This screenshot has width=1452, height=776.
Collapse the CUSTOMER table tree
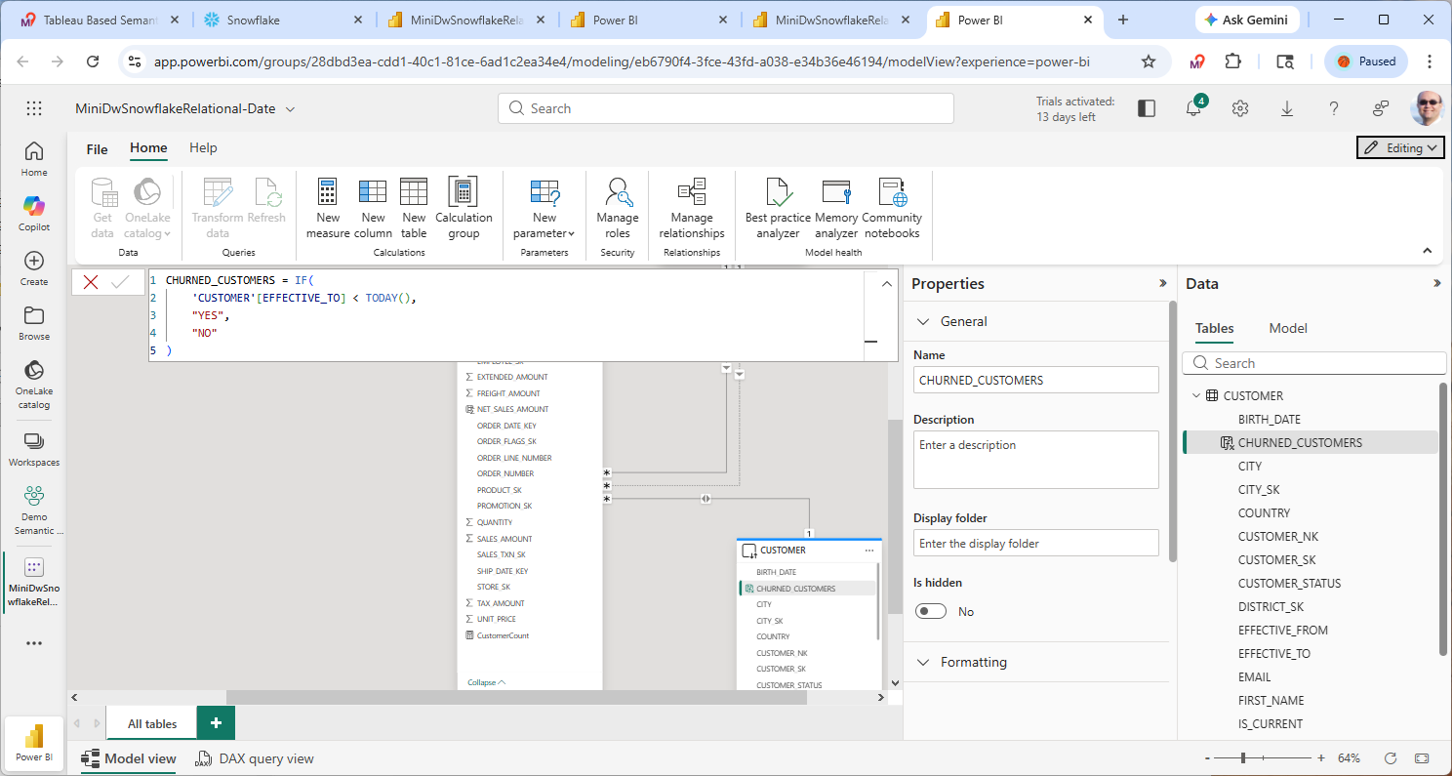point(1196,396)
